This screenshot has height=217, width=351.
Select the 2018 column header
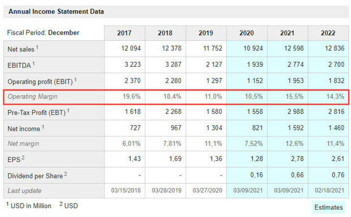[165, 33]
